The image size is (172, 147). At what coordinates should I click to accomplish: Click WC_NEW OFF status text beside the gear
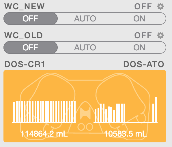click(143, 6)
